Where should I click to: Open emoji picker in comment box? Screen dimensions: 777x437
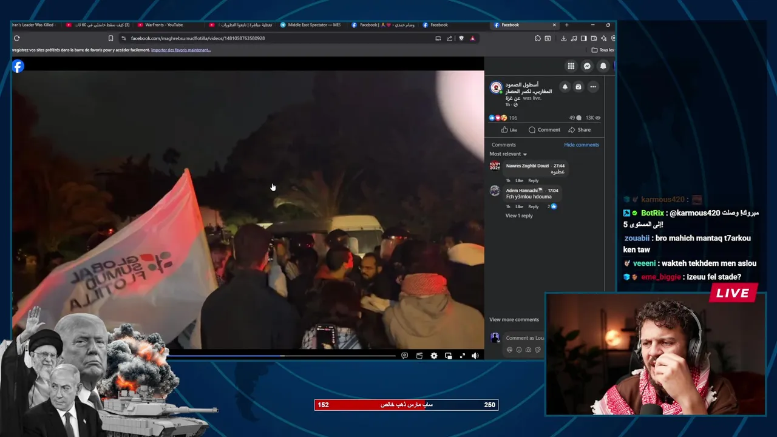point(519,350)
